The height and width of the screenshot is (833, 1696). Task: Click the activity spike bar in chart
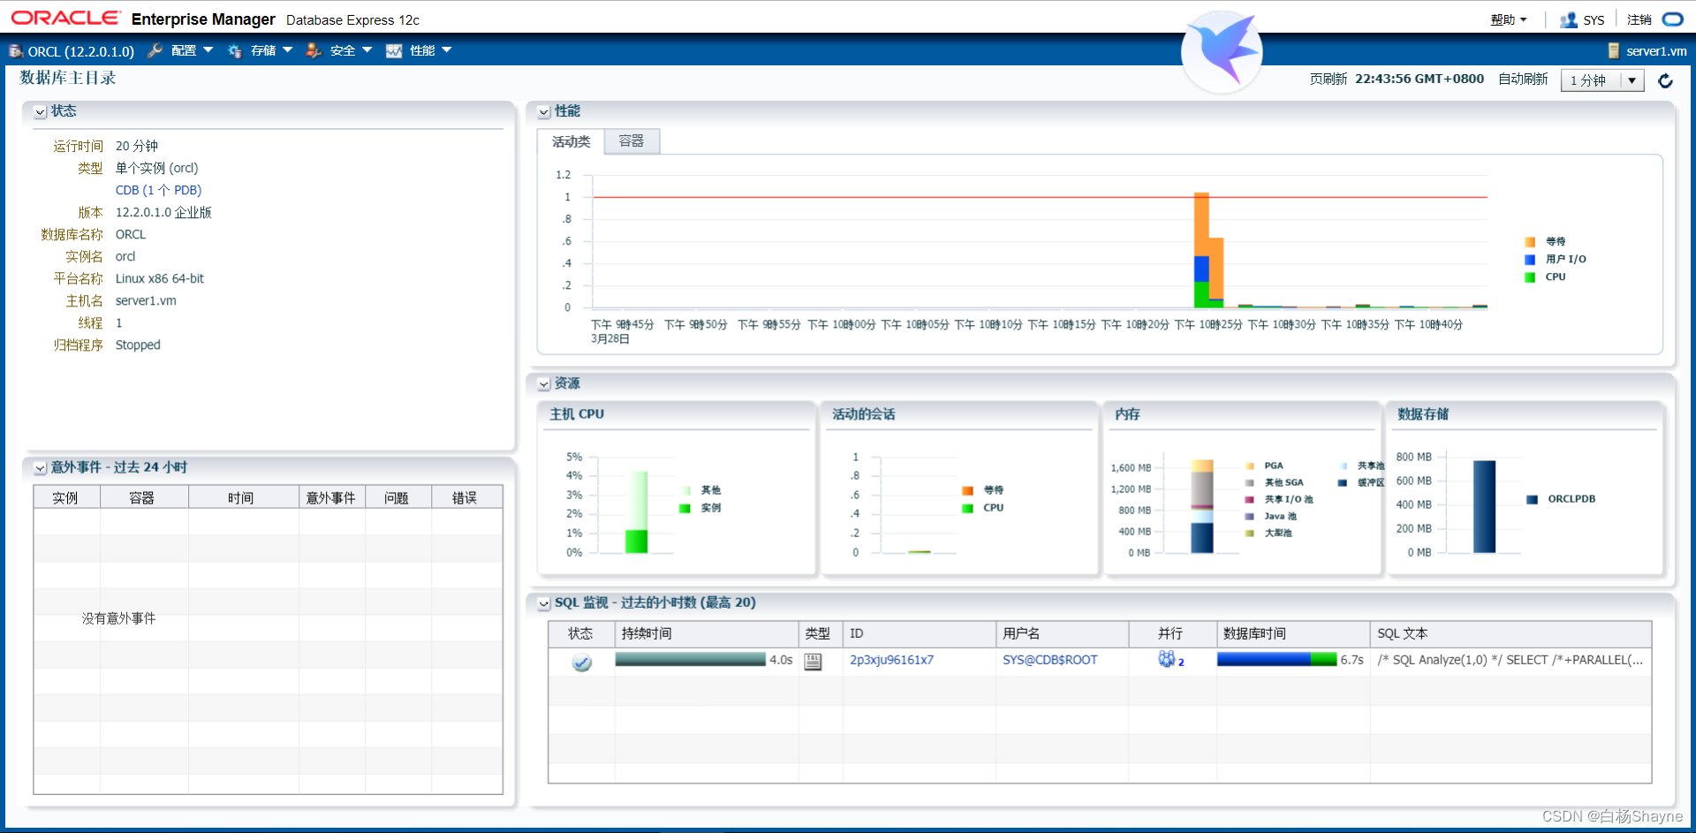[x=1201, y=250]
